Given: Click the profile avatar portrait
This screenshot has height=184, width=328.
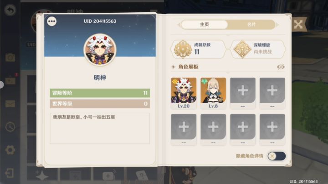Looking at the screenshot, I should [100, 50].
